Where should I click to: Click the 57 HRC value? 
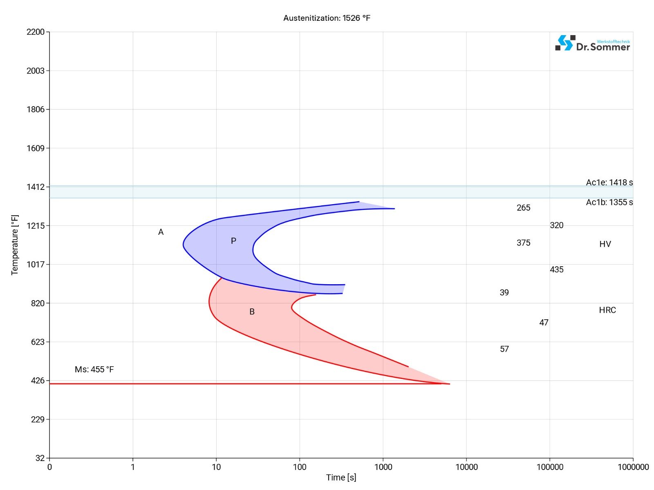click(504, 349)
